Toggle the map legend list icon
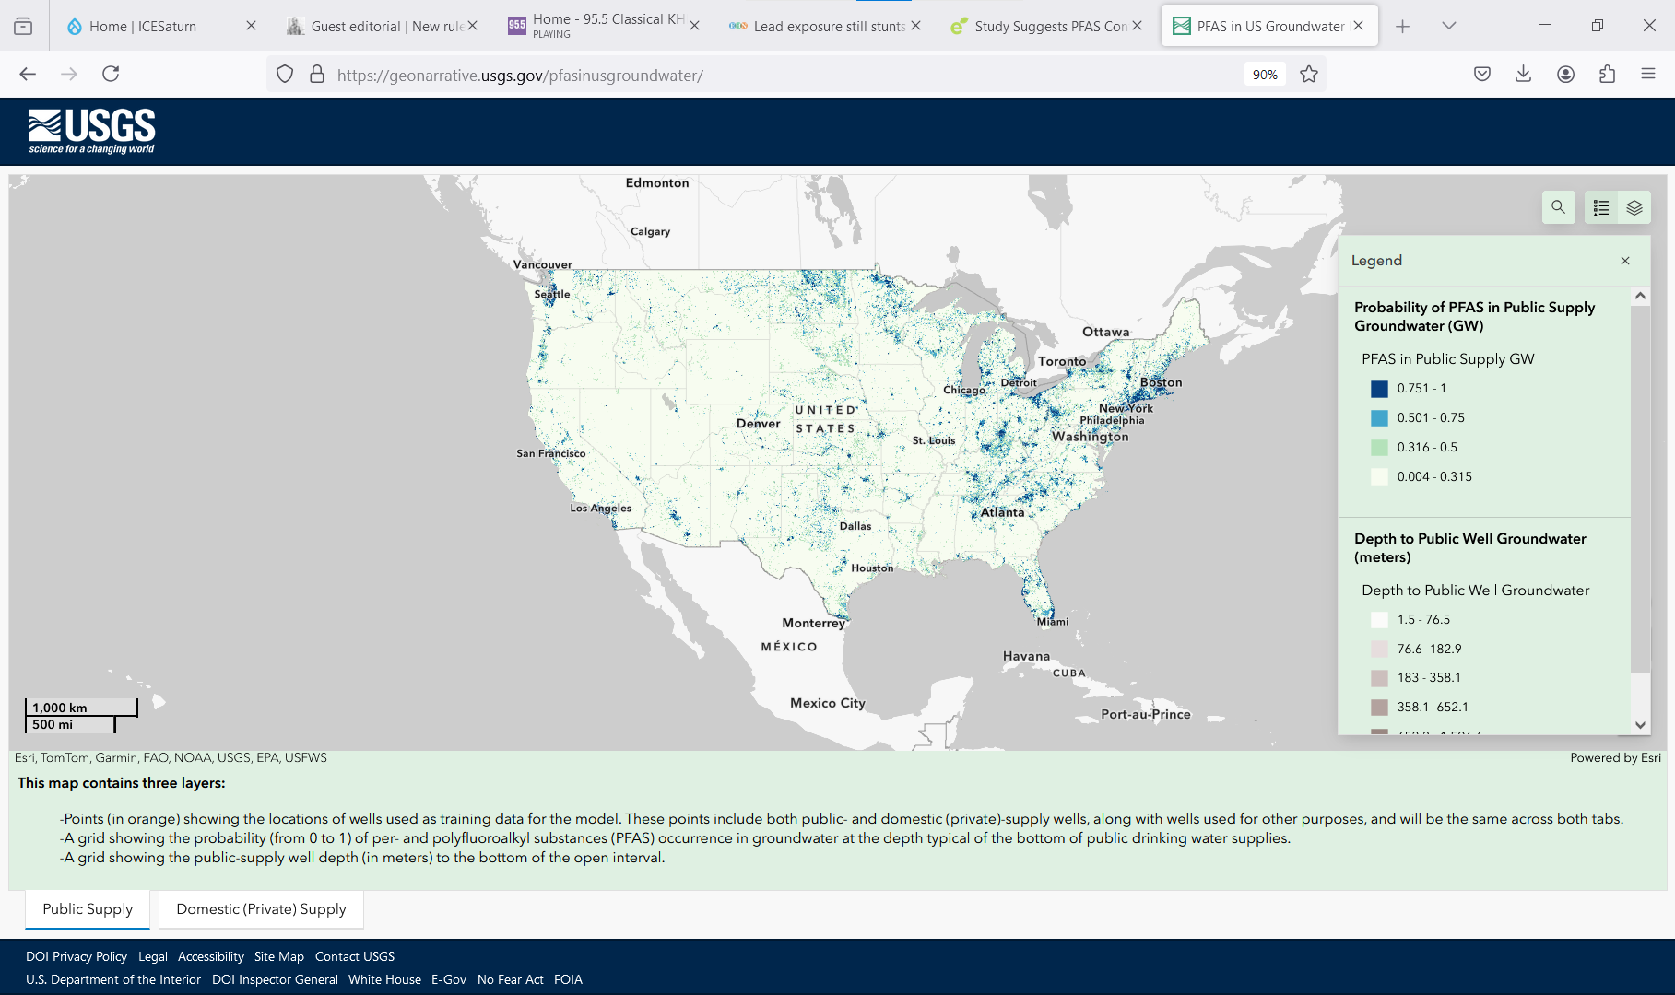The width and height of the screenshot is (1675, 995). pyautogui.click(x=1601, y=207)
